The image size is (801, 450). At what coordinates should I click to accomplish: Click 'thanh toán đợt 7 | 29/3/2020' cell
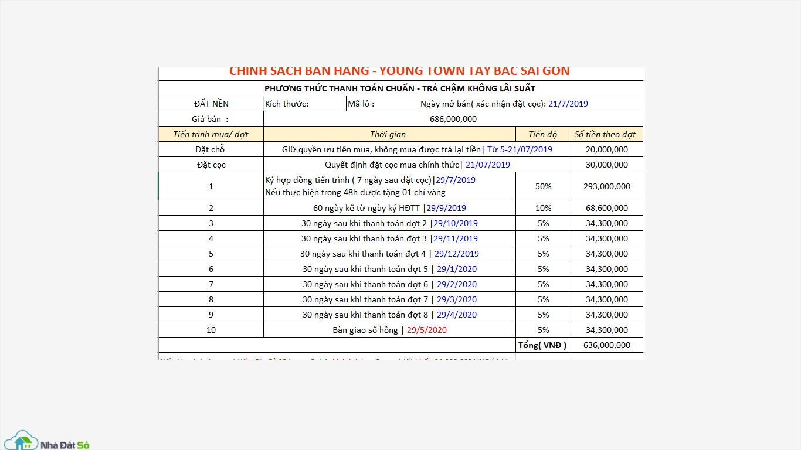pos(390,299)
